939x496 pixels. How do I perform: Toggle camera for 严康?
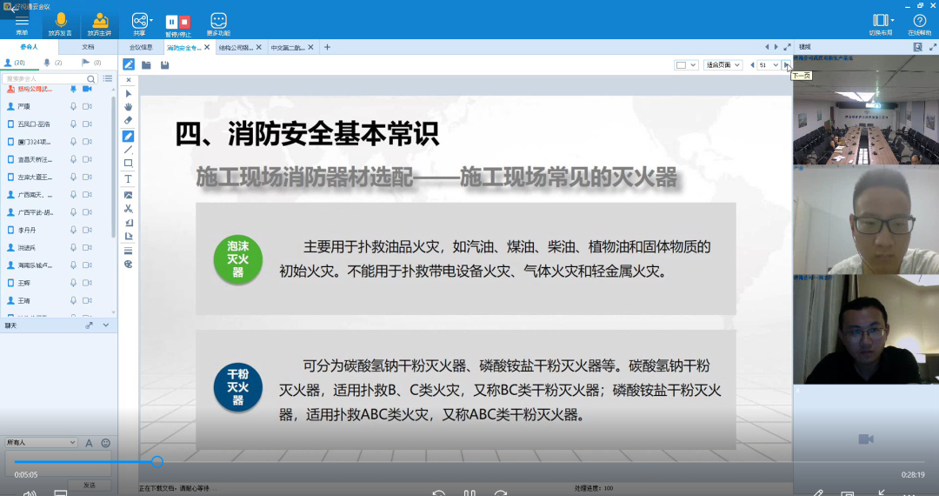tap(87, 107)
